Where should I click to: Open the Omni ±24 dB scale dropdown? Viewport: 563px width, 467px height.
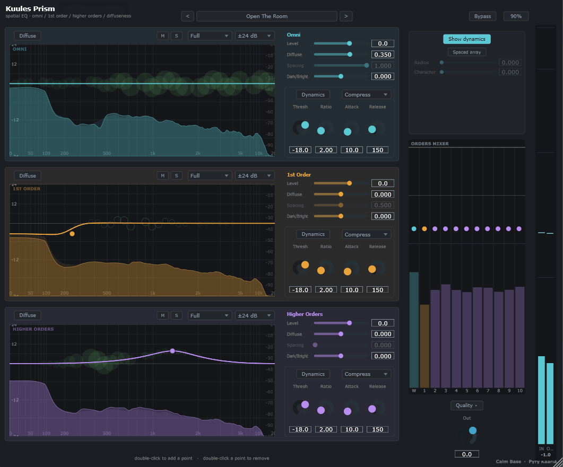point(255,36)
